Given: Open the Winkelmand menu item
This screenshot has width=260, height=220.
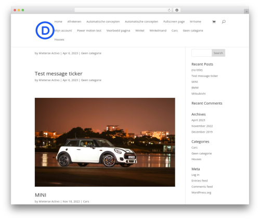Looking at the screenshot, I should (x=158, y=31).
